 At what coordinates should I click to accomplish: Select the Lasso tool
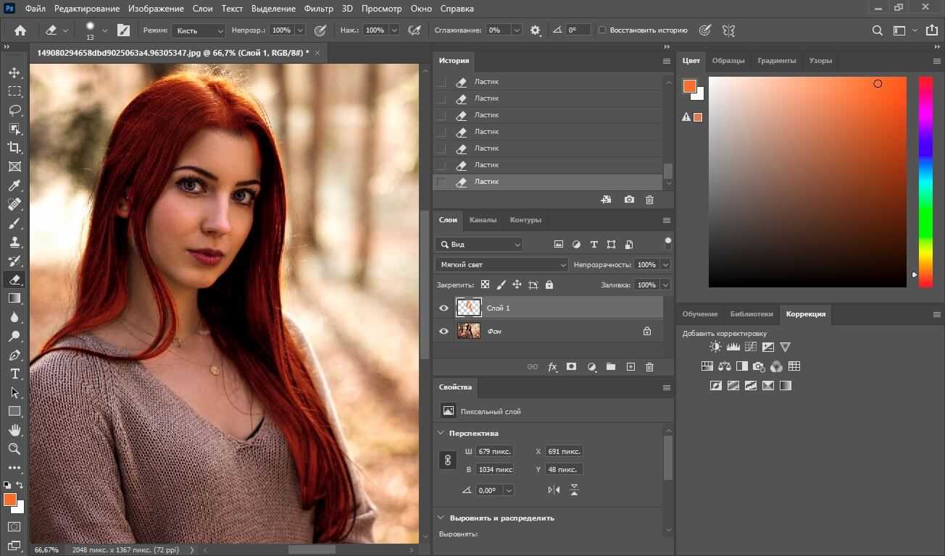pyautogui.click(x=14, y=110)
